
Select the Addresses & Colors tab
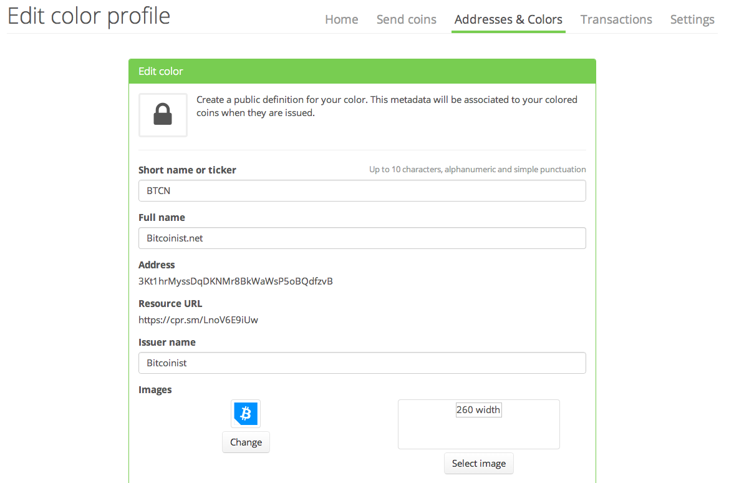tap(508, 19)
